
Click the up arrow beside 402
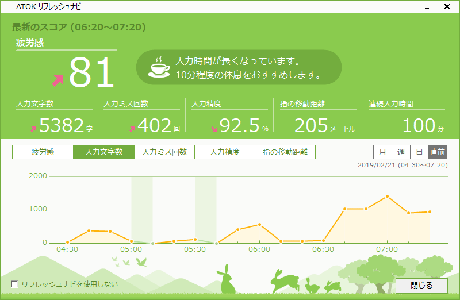click(x=133, y=129)
